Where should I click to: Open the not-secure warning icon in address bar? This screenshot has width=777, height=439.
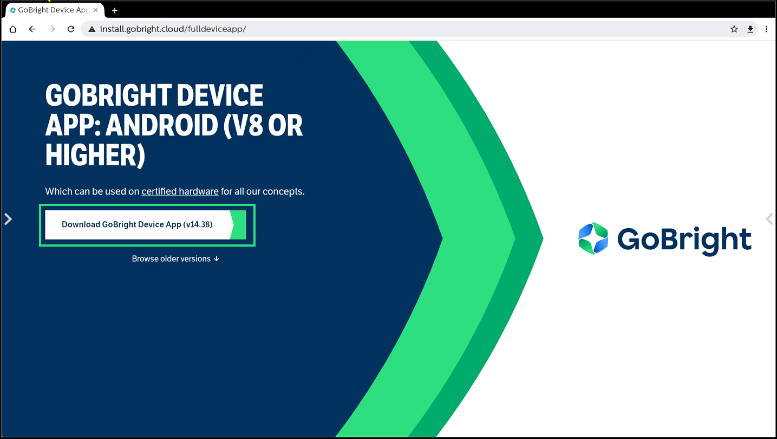pos(92,29)
